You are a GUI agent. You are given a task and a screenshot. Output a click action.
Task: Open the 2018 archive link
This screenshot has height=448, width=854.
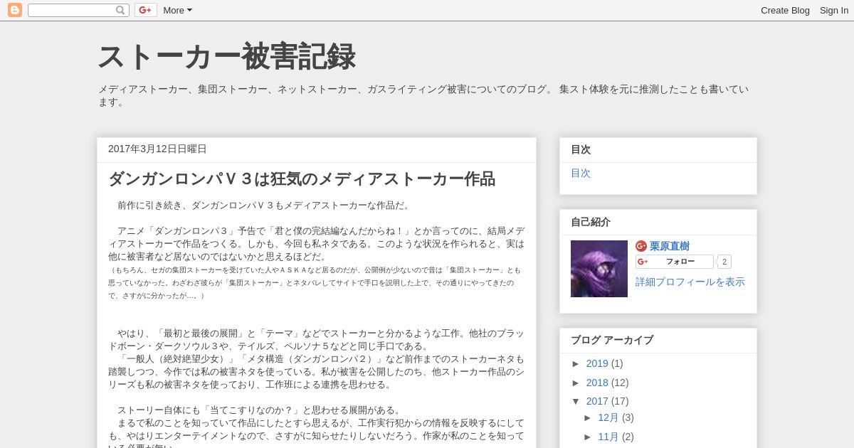pos(597,383)
